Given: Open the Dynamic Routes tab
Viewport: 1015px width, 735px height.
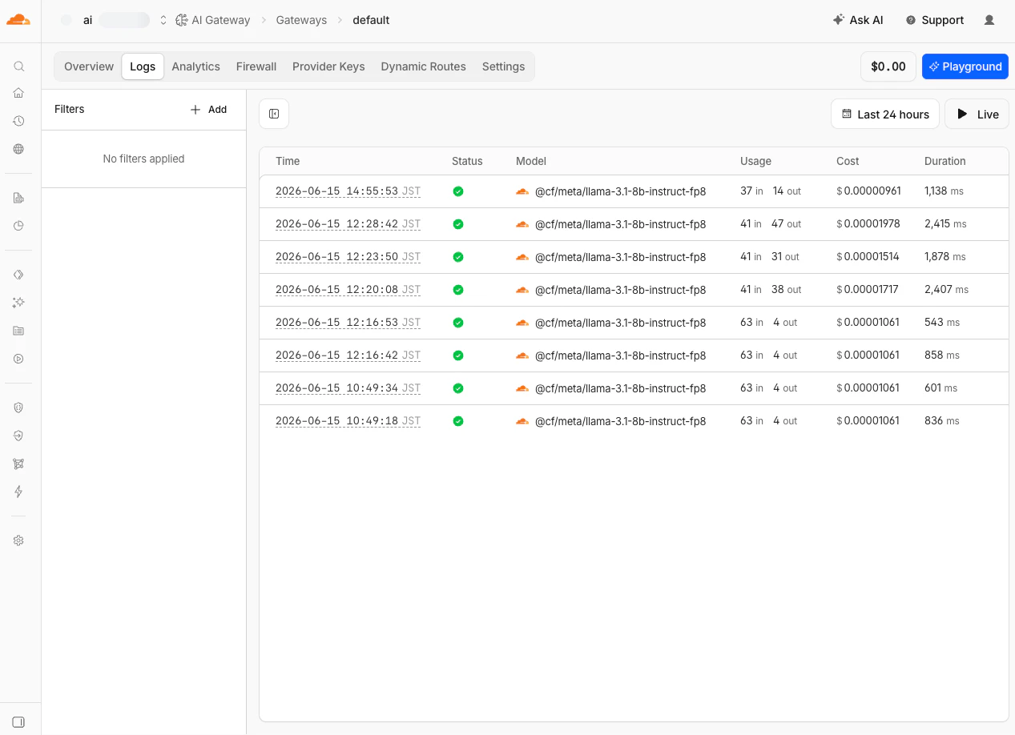Looking at the screenshot, I should [423, 66].
